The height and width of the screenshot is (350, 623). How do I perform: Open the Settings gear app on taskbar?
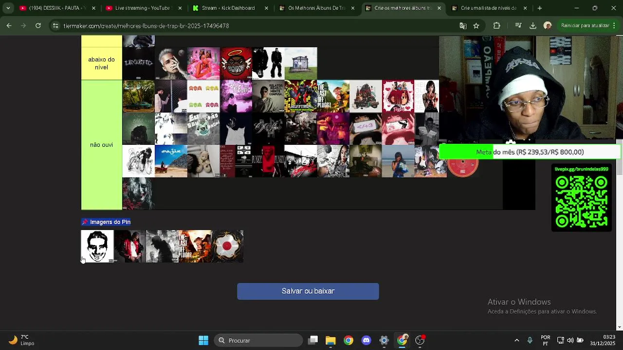(384, 340)
